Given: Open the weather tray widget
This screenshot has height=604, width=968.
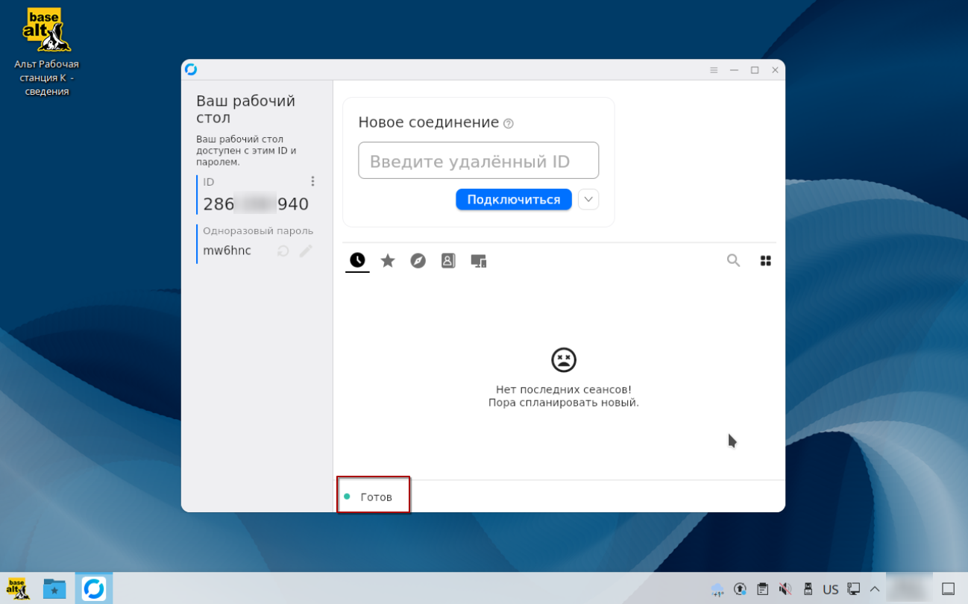Looking at the screenshot, I should click(717, 589).
